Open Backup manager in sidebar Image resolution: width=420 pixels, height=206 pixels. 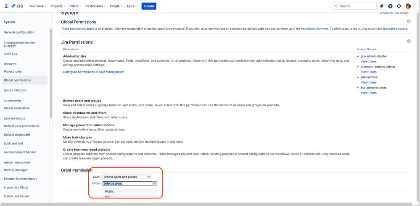[16, 170]
